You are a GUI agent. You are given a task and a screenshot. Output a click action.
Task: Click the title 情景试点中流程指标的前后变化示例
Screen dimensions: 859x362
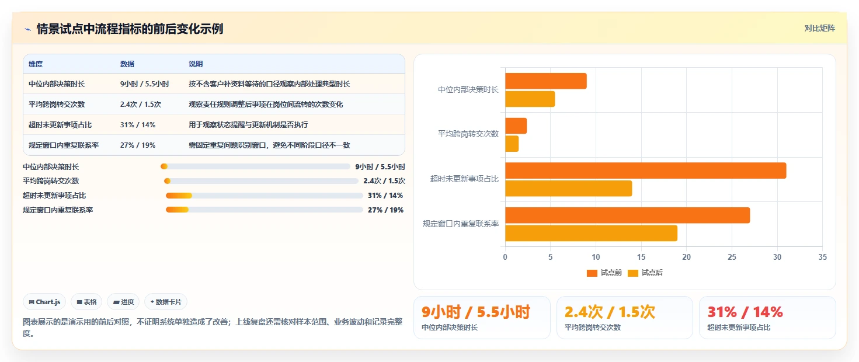[x=130, y=29]
